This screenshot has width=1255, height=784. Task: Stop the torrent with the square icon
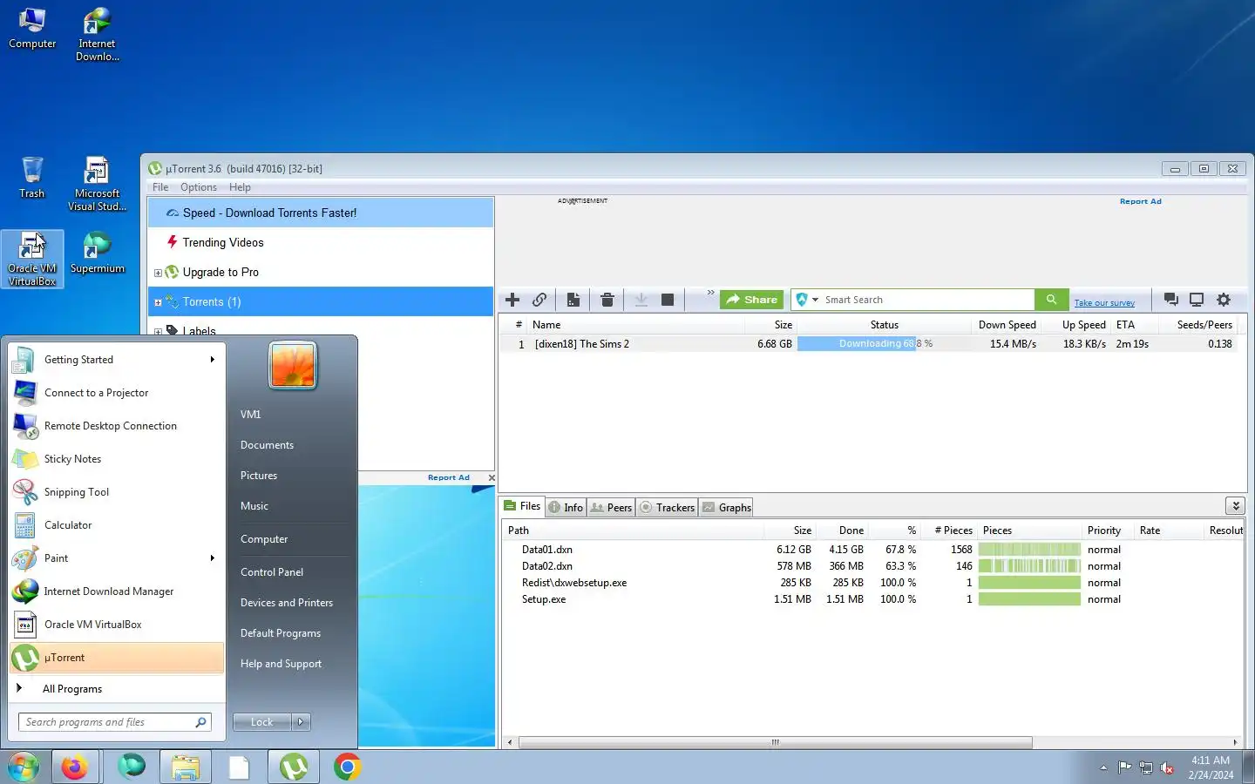coord(668,300)
